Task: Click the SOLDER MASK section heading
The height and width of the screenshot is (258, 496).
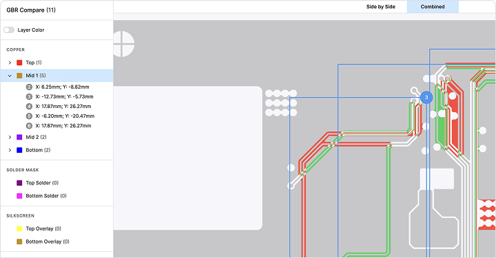Action: coord(23,170)
